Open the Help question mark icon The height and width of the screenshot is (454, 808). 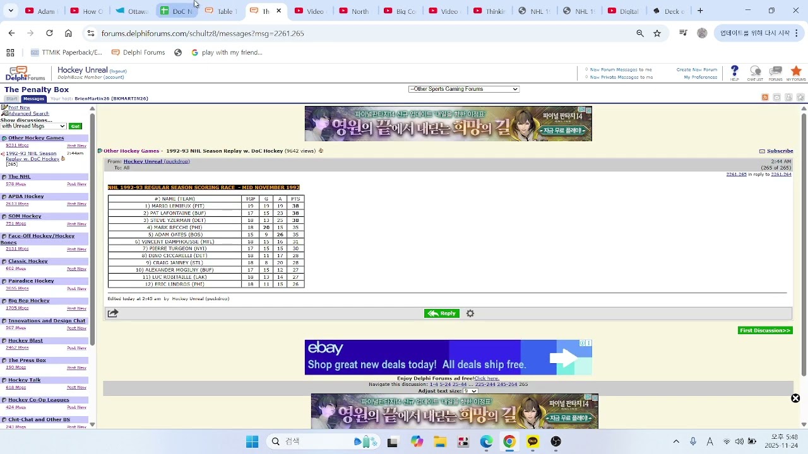tap(734, 71)
